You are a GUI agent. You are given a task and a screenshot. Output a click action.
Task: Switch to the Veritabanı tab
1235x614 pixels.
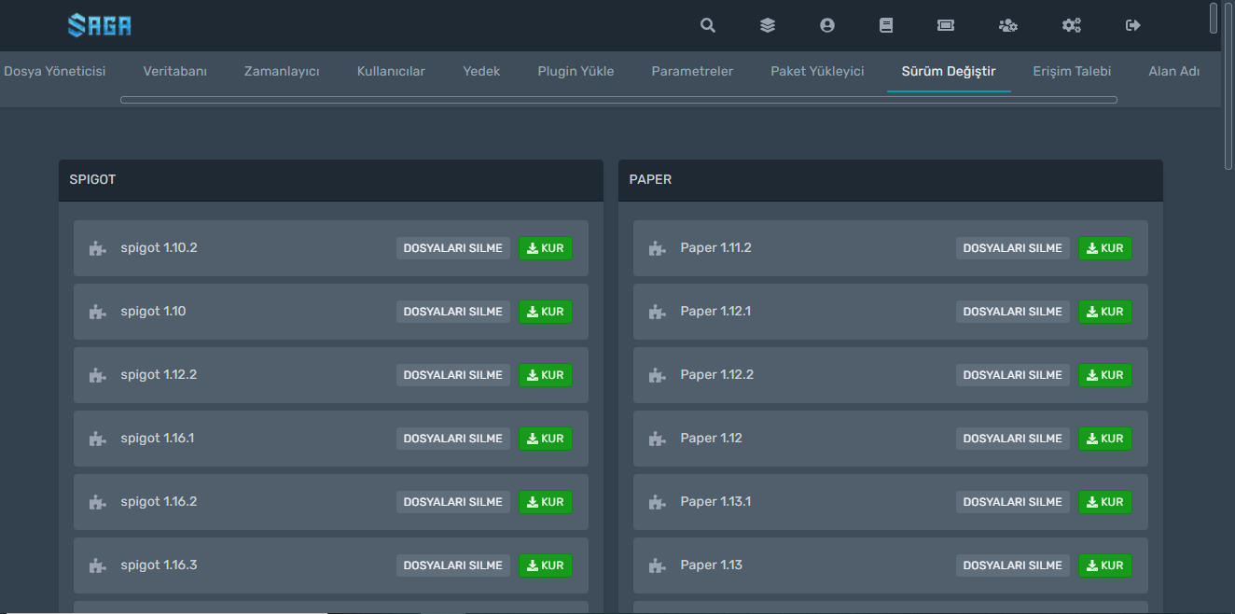coord(174,72)
